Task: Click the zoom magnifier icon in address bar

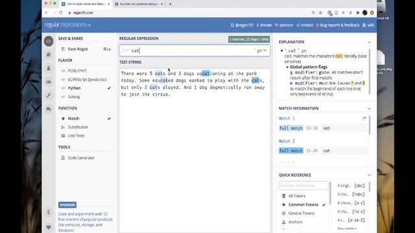Action: pos(313,13)
